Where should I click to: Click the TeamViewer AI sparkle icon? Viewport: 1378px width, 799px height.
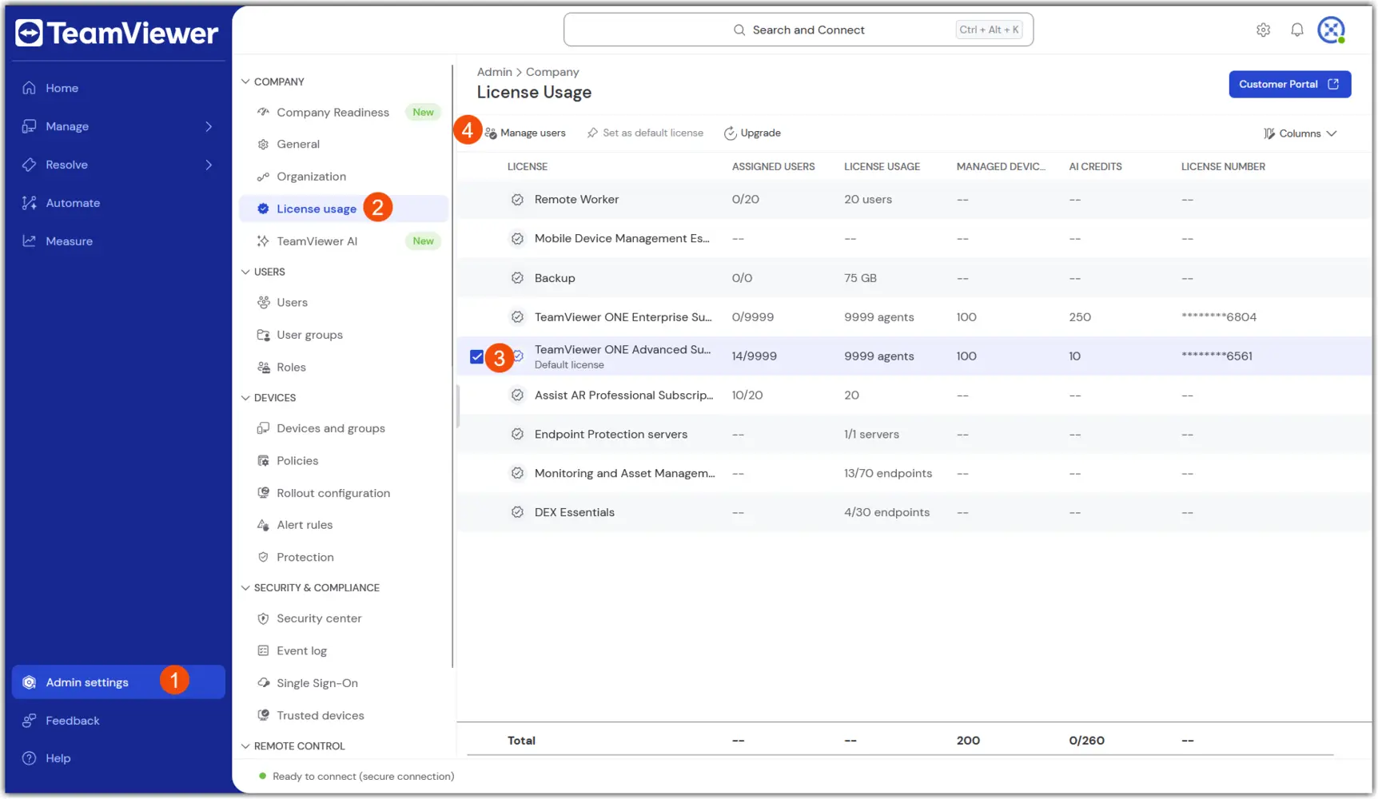click(x=263, y=240)
